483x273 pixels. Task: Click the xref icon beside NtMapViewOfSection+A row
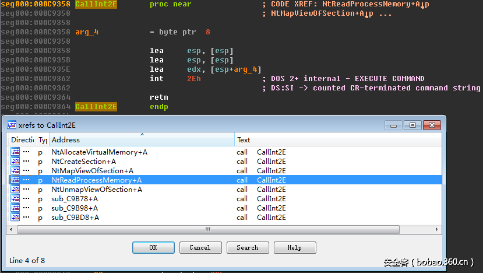[15, 171]
